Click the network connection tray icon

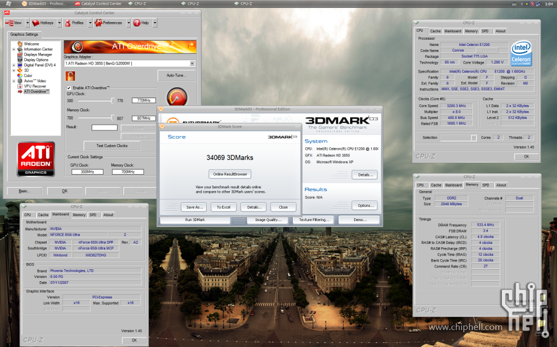(x=538, y=4)
